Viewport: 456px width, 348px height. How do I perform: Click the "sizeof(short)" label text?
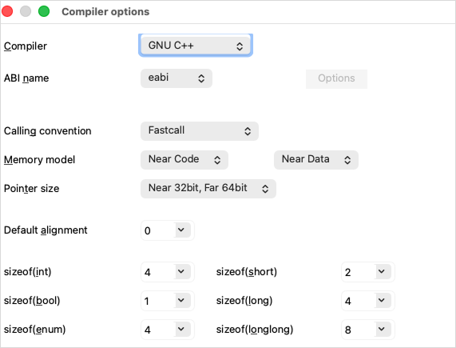coord(247,272)
